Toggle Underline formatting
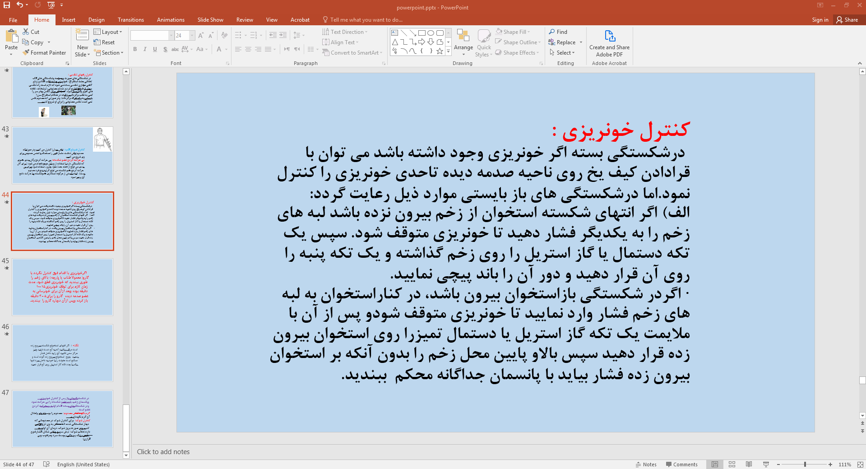Screen dimensions: 866x469 click(x=155, y=49)
